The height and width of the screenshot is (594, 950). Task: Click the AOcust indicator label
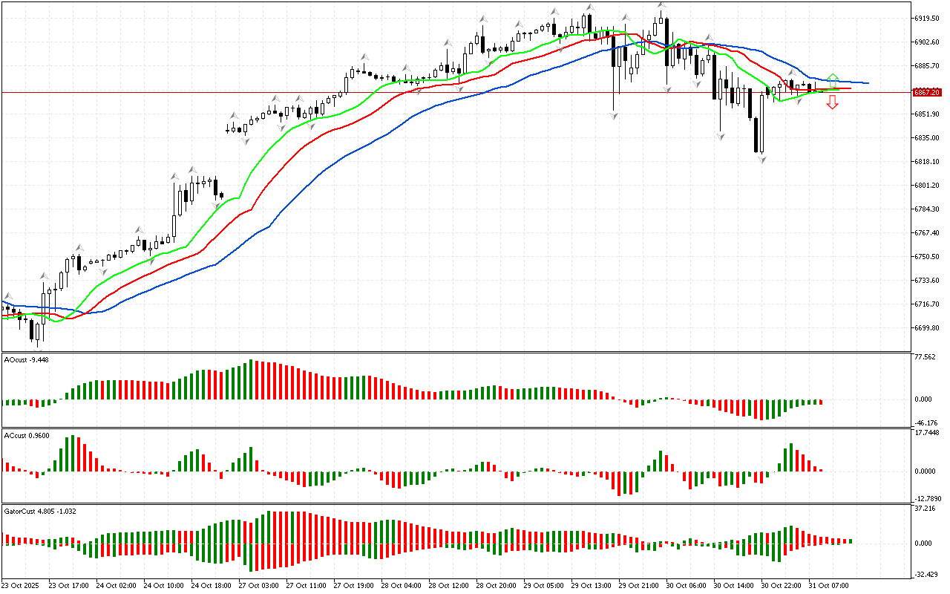click(x=27, y=360)
